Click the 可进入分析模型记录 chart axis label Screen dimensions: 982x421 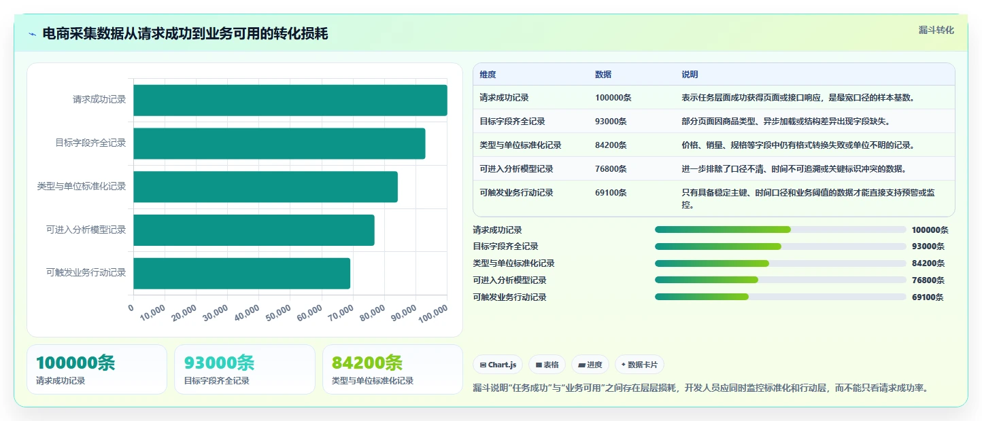tap(86, 230)
